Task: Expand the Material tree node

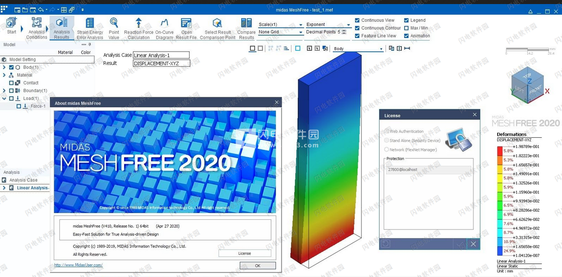Action: pos(4,75)
